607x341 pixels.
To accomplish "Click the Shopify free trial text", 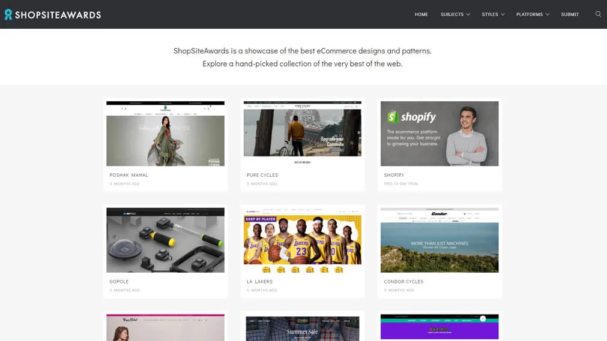I will 401,183.
